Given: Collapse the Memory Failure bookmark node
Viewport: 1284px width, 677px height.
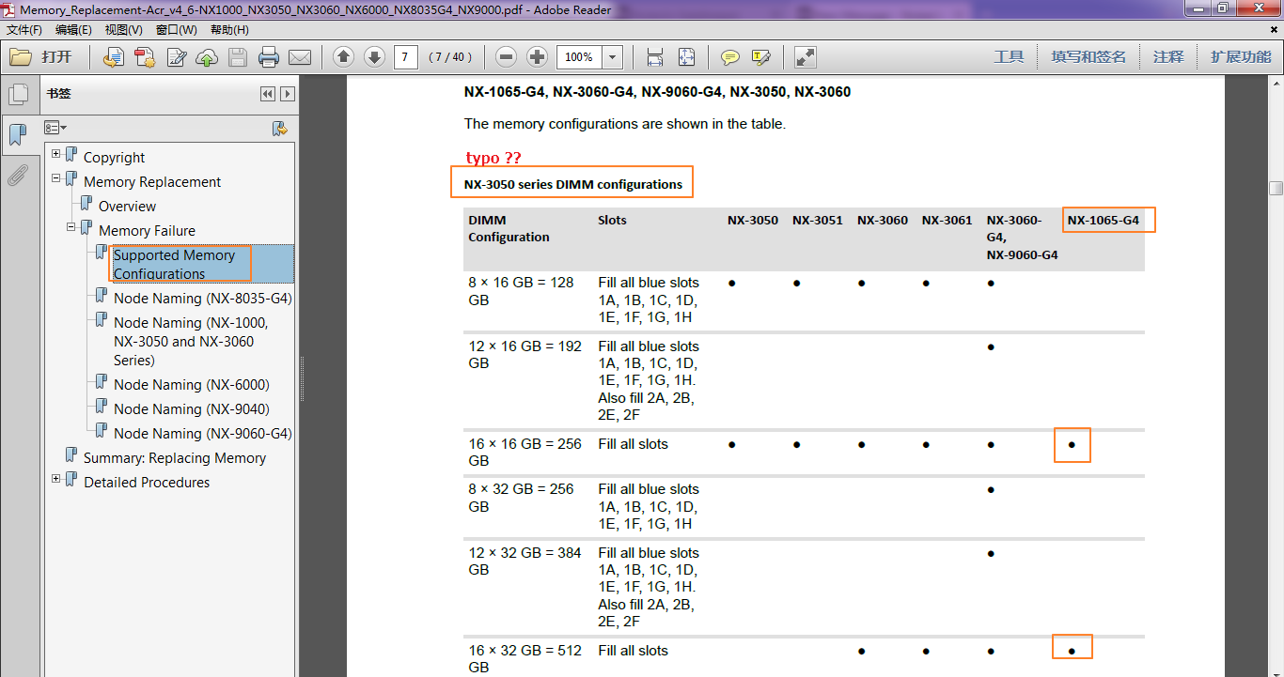Looking at the screenshot, I should [71, 226].
